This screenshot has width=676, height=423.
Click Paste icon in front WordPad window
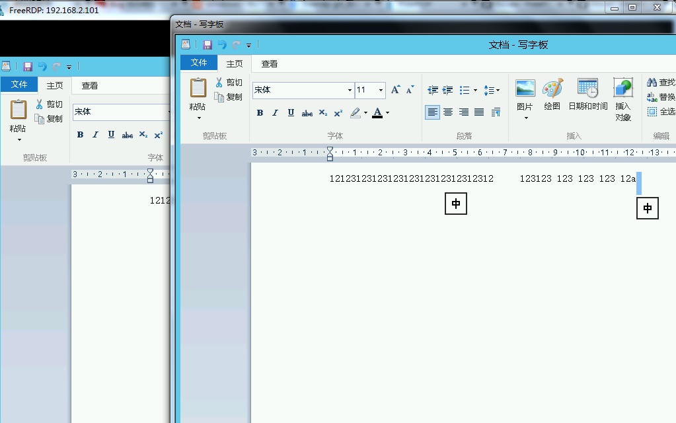(x=198, y=88)
